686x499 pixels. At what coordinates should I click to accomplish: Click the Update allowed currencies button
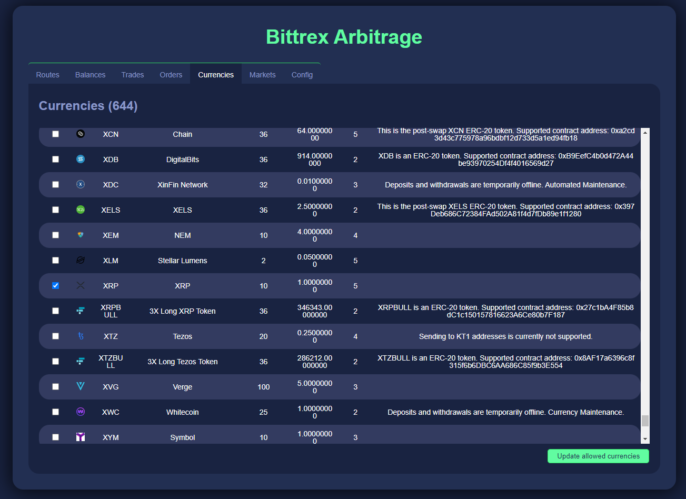tap(598, 456)
